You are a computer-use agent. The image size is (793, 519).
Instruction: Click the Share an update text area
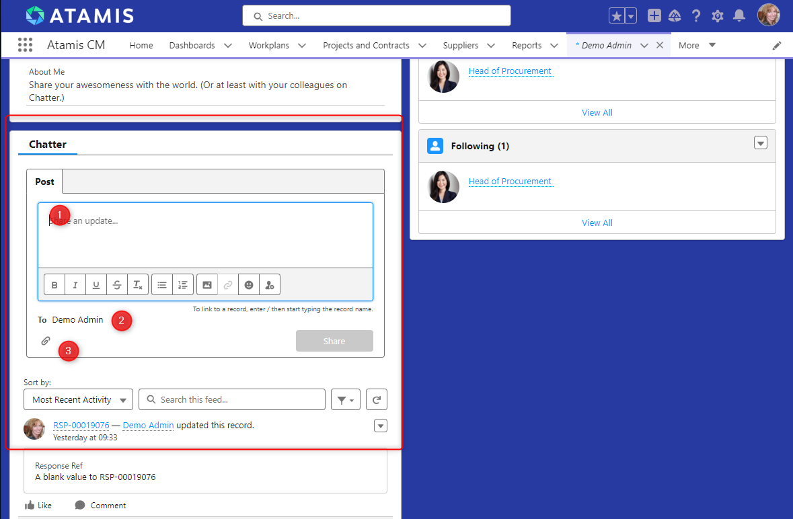[205, 235]
